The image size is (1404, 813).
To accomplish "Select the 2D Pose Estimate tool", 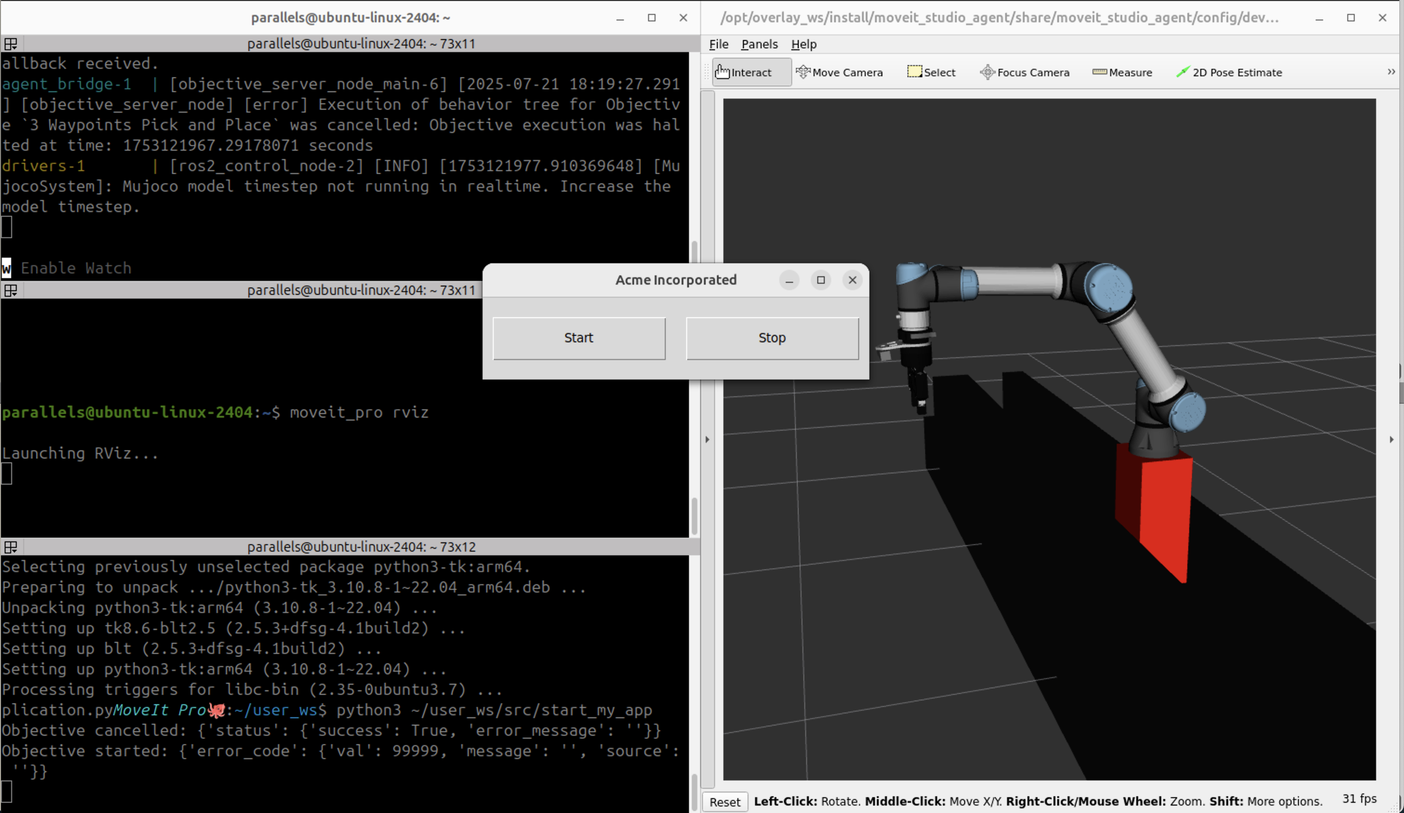I will click(x=1229, y=73).
